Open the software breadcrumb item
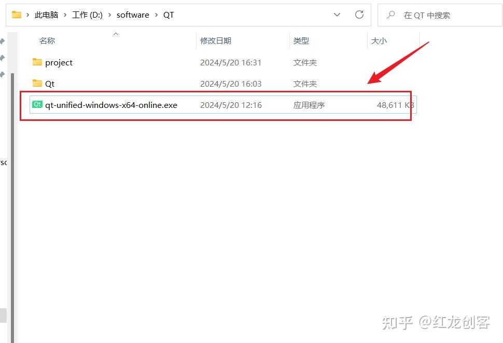The image size is (503, 343). (x=133, y=15)
